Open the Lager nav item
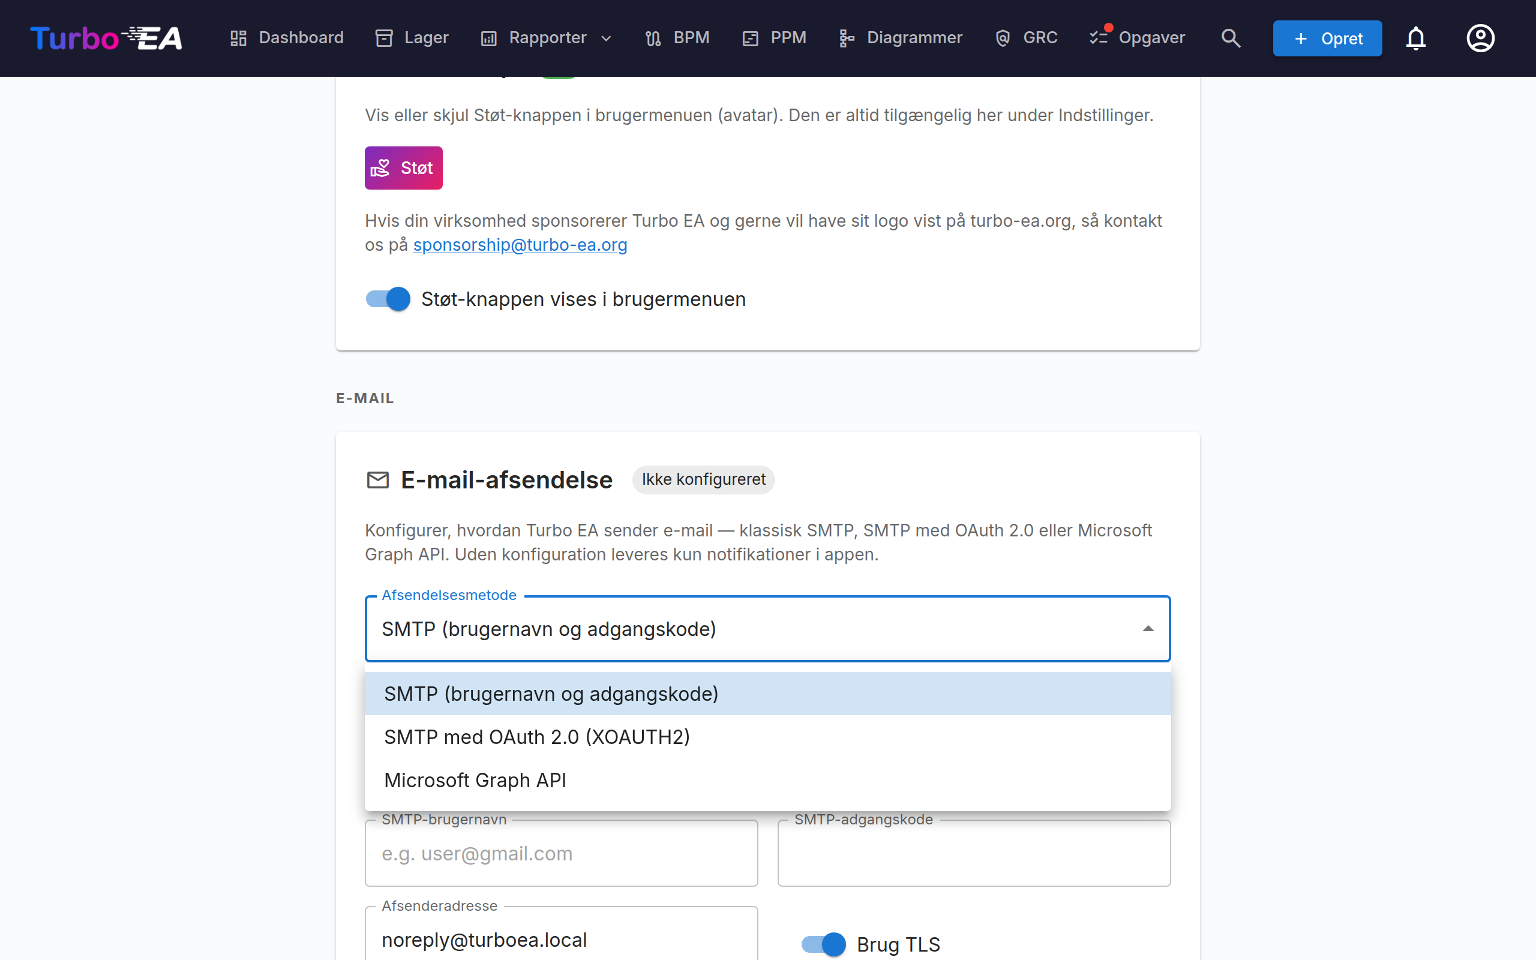Screen dimensions: 1536x960 [412, 38]
